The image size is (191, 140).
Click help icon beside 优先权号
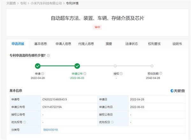click(25, 122)
